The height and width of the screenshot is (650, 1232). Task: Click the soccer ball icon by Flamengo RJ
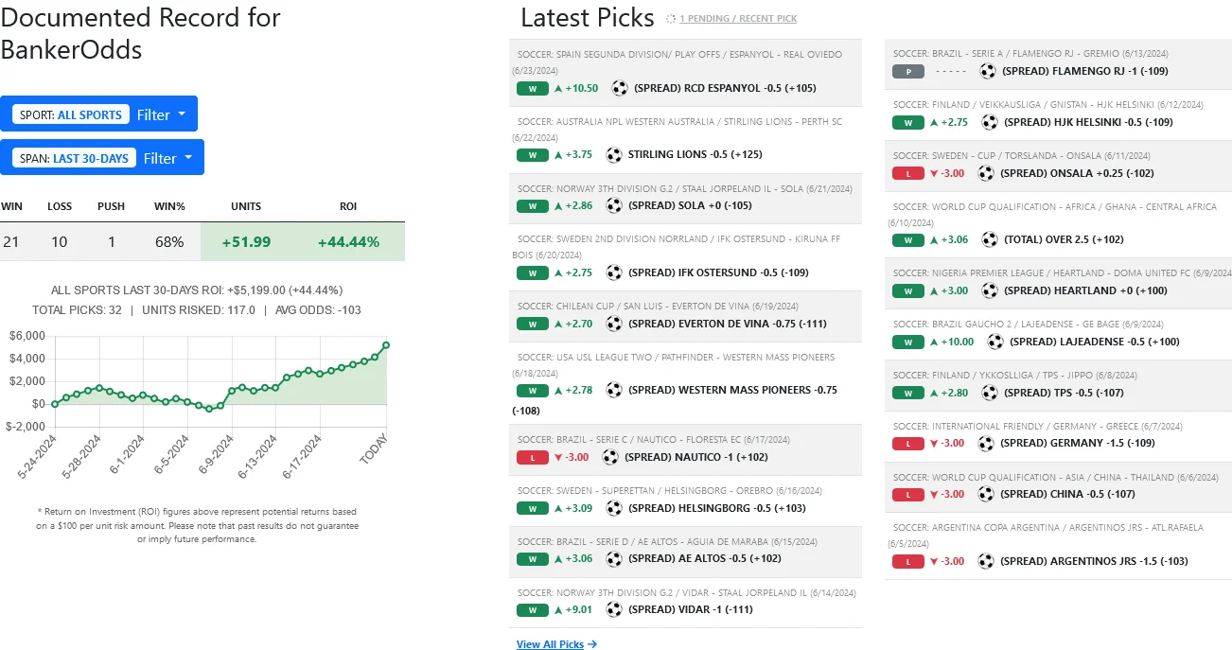pos(988,71)
